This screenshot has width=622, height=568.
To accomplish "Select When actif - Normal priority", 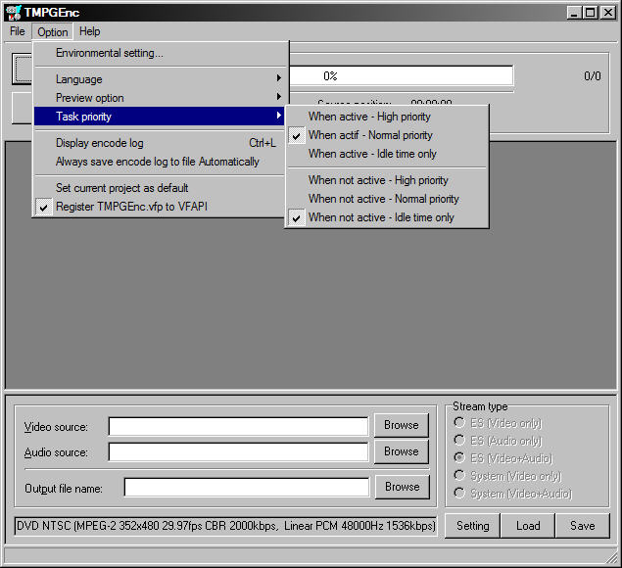I will pyautogui.click(x=387, y=135).
